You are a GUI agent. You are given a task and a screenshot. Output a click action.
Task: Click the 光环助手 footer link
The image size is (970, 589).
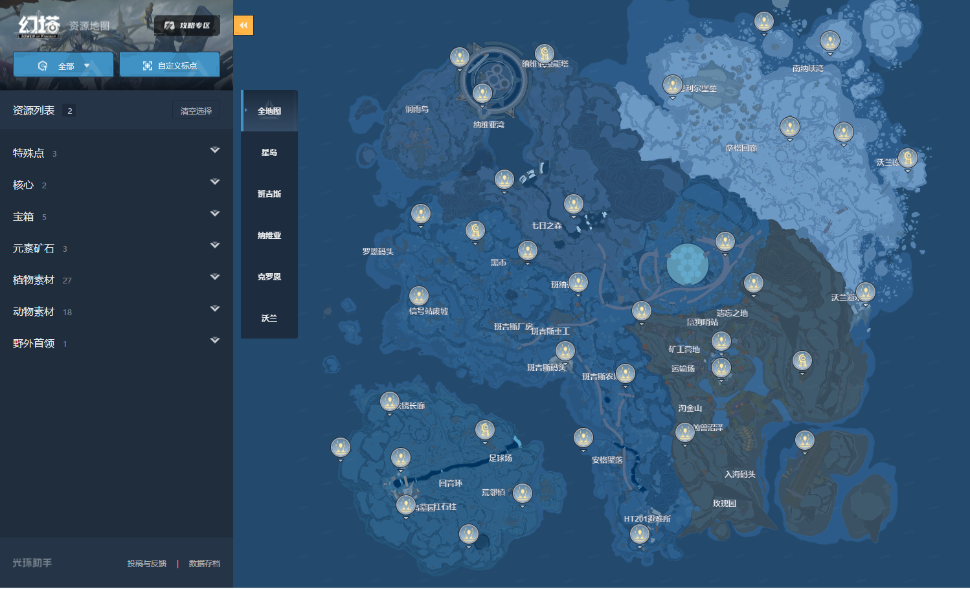[32, 563]
